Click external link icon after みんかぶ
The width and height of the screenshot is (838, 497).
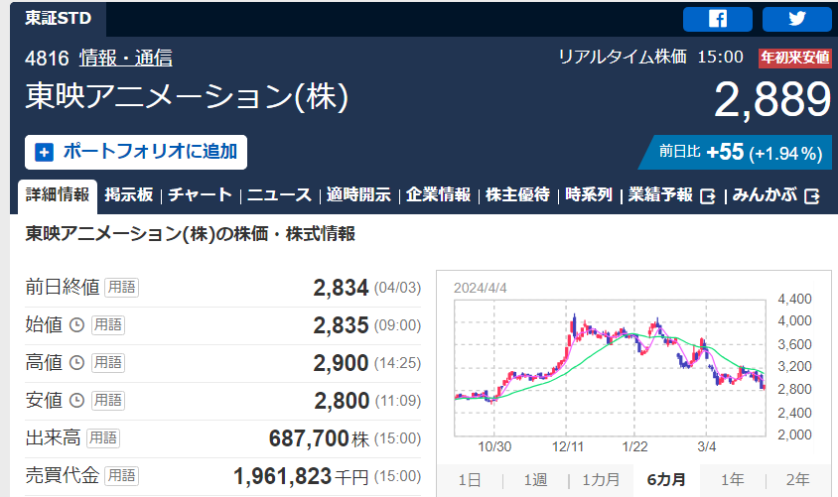(x=812, y=196)
